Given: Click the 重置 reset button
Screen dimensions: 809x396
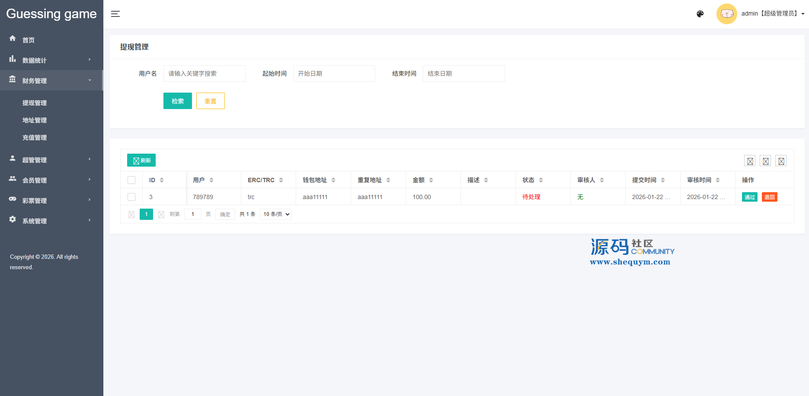Looking at the screenshot, I should 210,101.
